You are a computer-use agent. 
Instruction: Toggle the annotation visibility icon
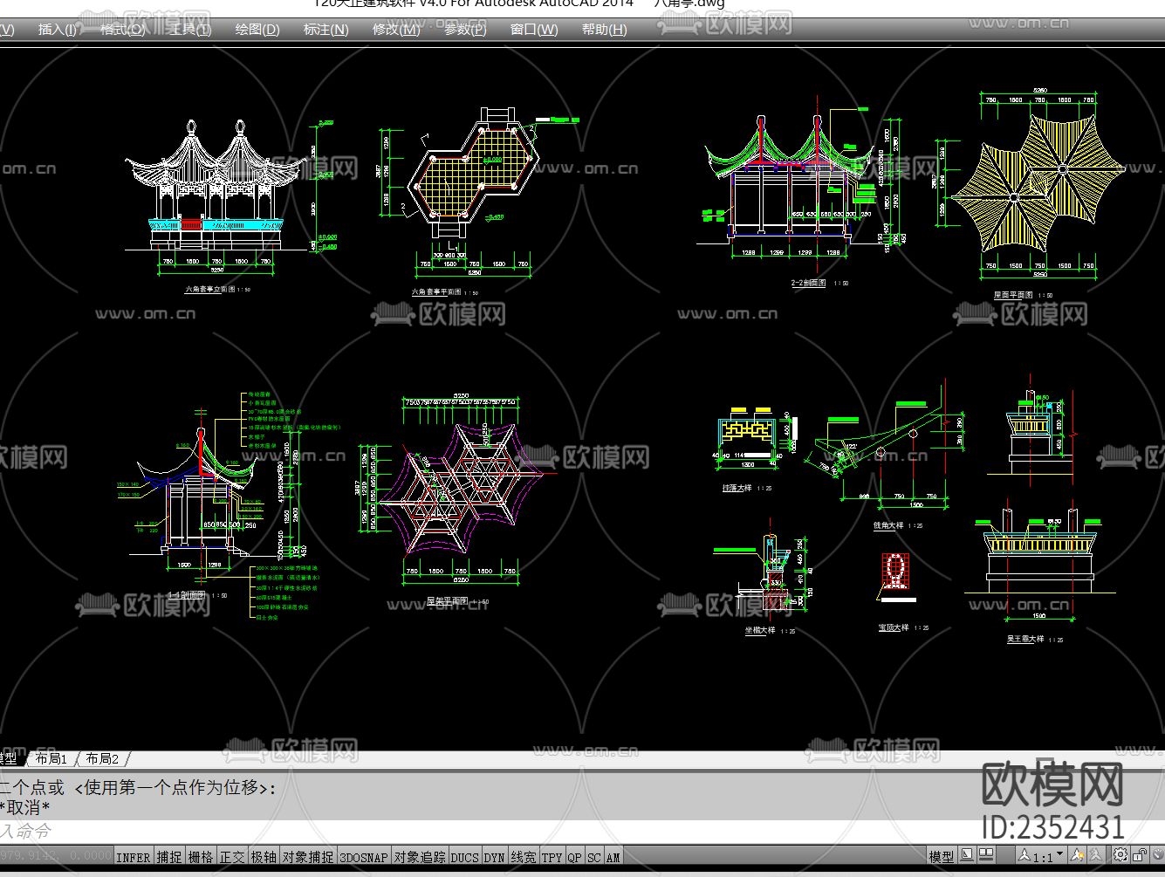point(1079,855)
